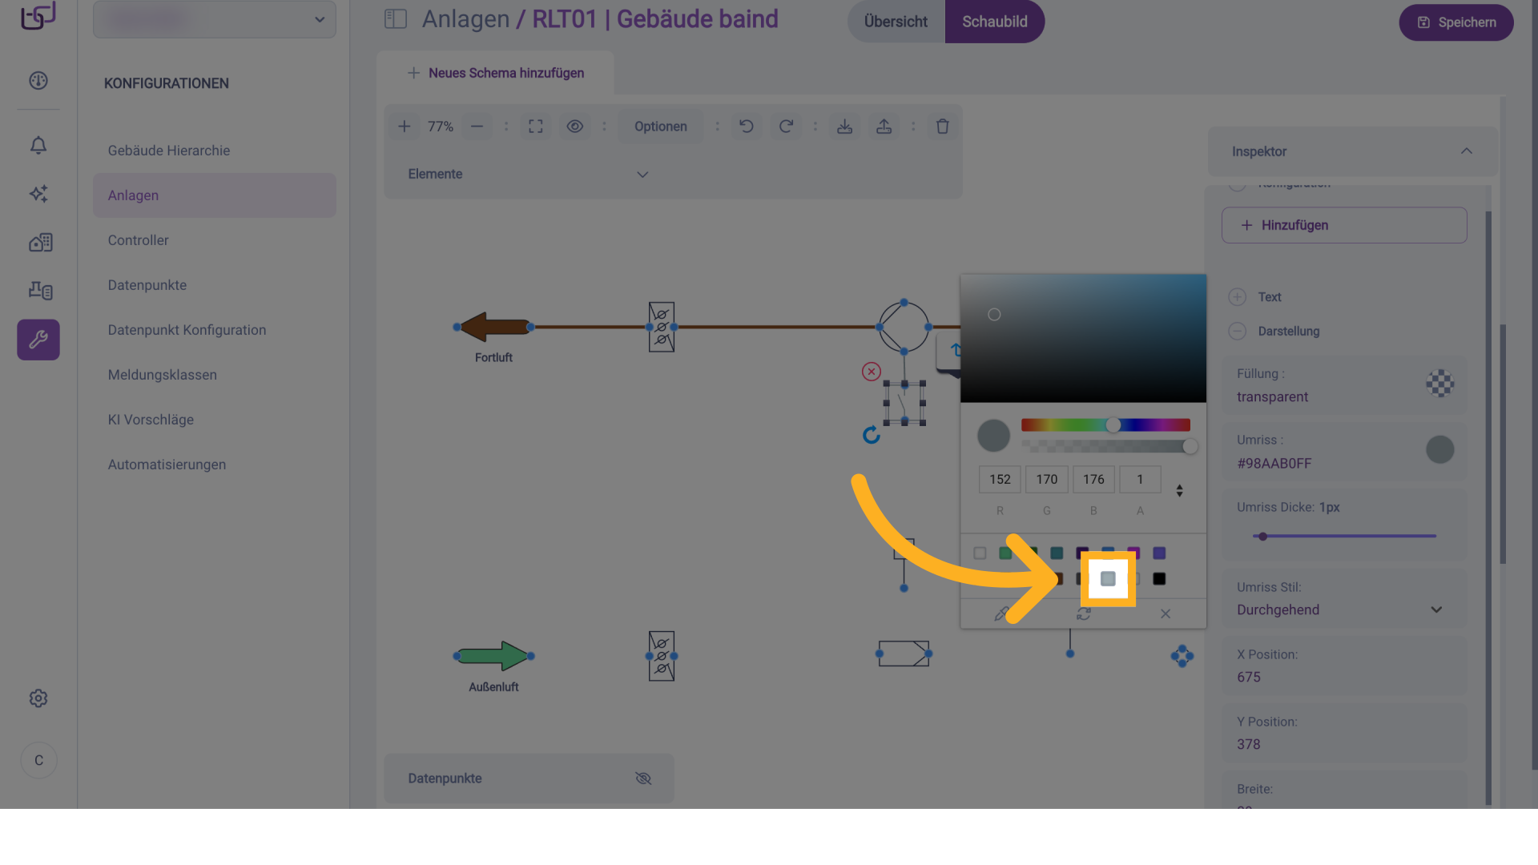This screenshot has height=865, width=1538.
Task: Switch to the Übersicht tab
Action: coord(896,22)
